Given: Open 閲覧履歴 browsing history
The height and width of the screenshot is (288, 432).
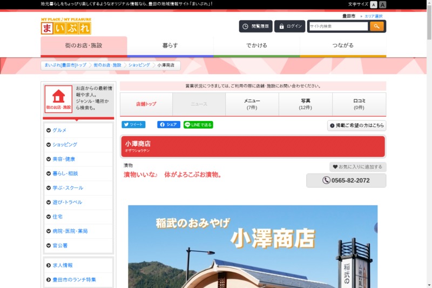Looking at the screenshot, I should click(x=255, y=26).
